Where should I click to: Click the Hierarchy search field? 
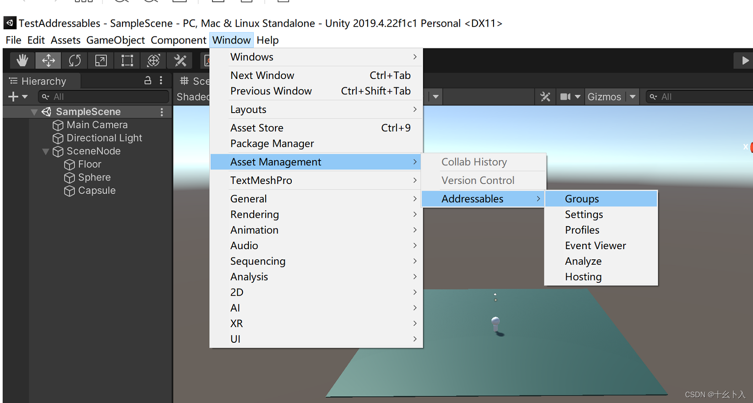point(104,97)
